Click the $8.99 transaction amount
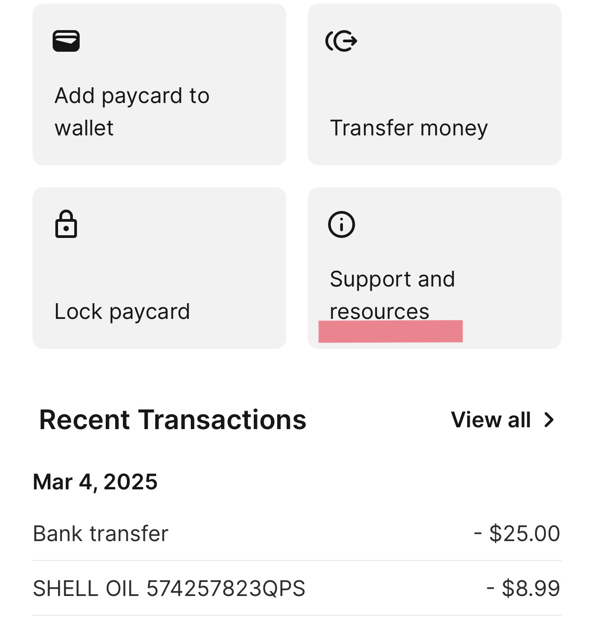The image size is (594, 636). (523, 588)
